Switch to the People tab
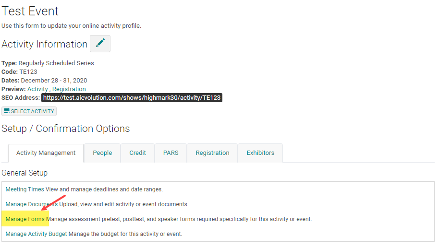The image size is (439, 247). click(102, 153)
